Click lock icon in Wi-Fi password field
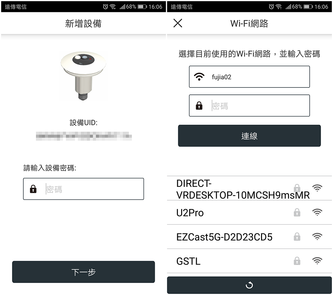 click(199, 105)
